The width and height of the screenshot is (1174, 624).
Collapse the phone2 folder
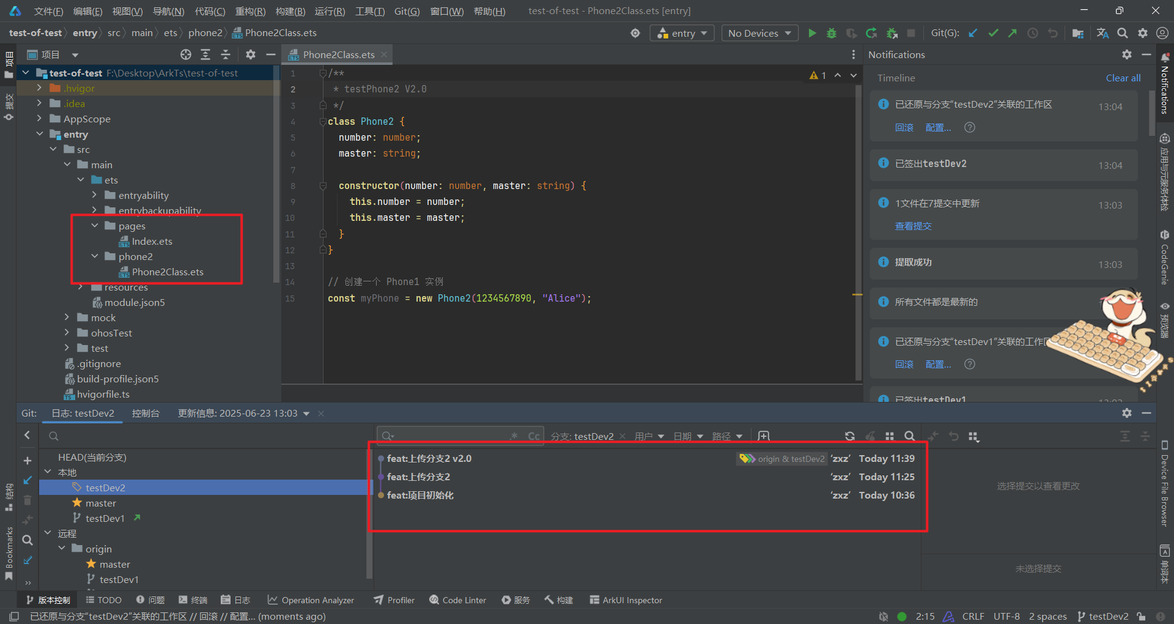pos(95,256)
